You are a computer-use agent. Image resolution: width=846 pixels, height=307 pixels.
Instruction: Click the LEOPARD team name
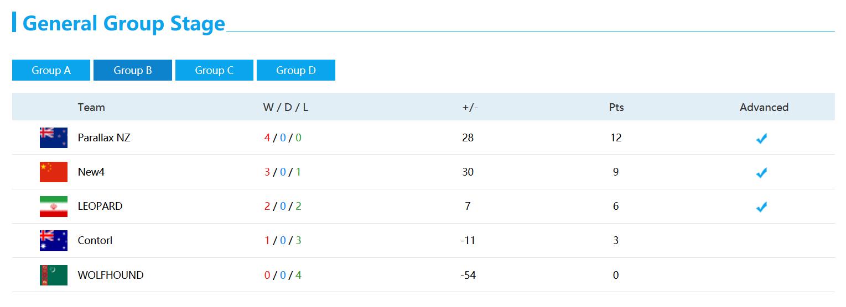[100, 206]
